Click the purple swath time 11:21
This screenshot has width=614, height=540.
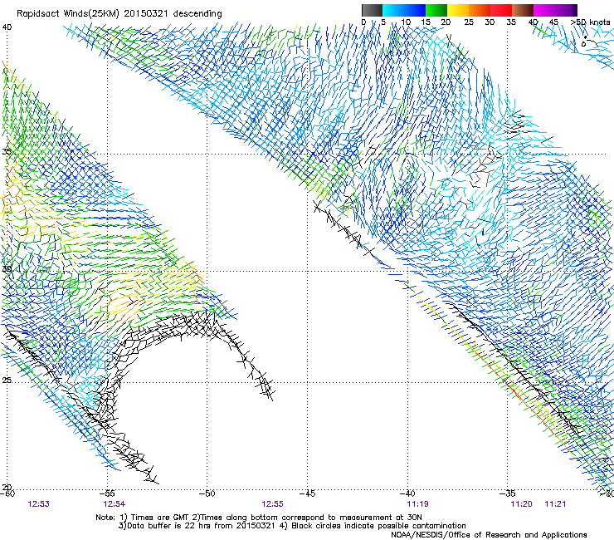coord(555,504)
